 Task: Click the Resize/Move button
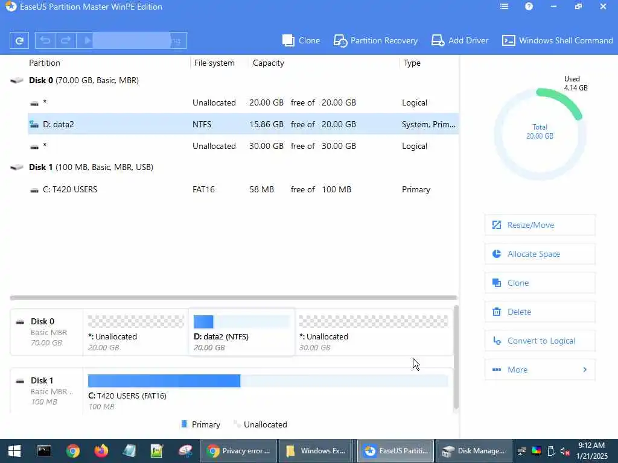540,225
